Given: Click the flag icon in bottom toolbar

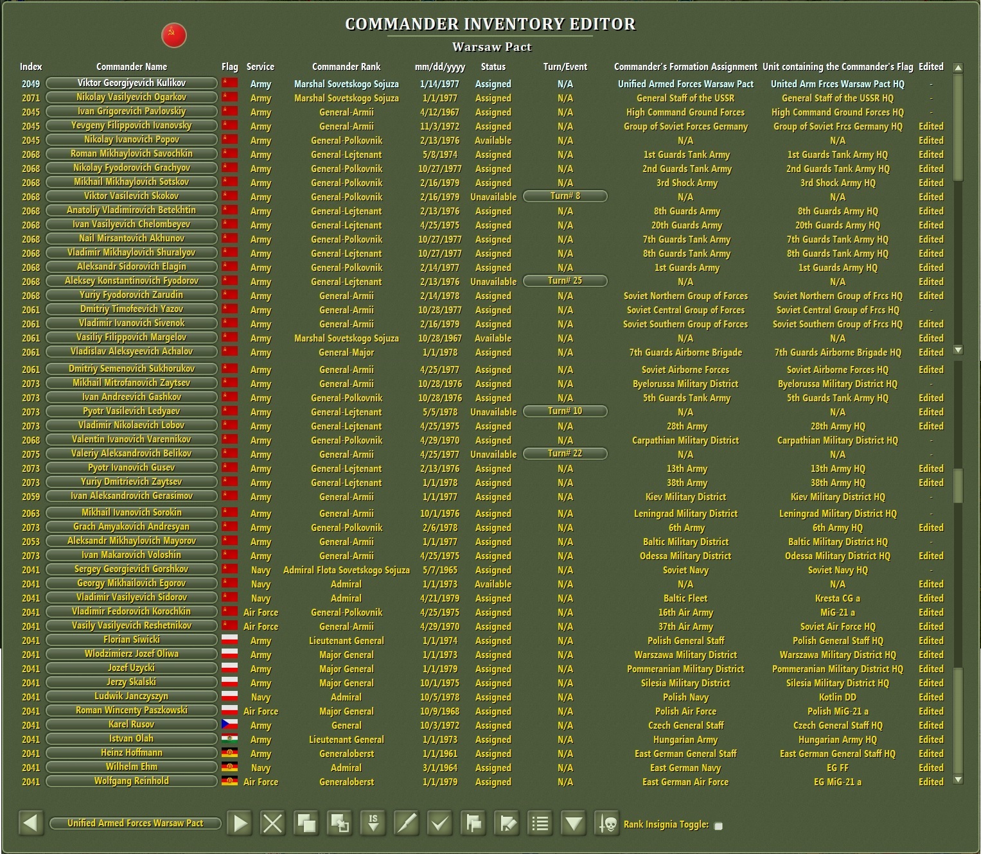Looking at the screenshot, I should point(473,823).
